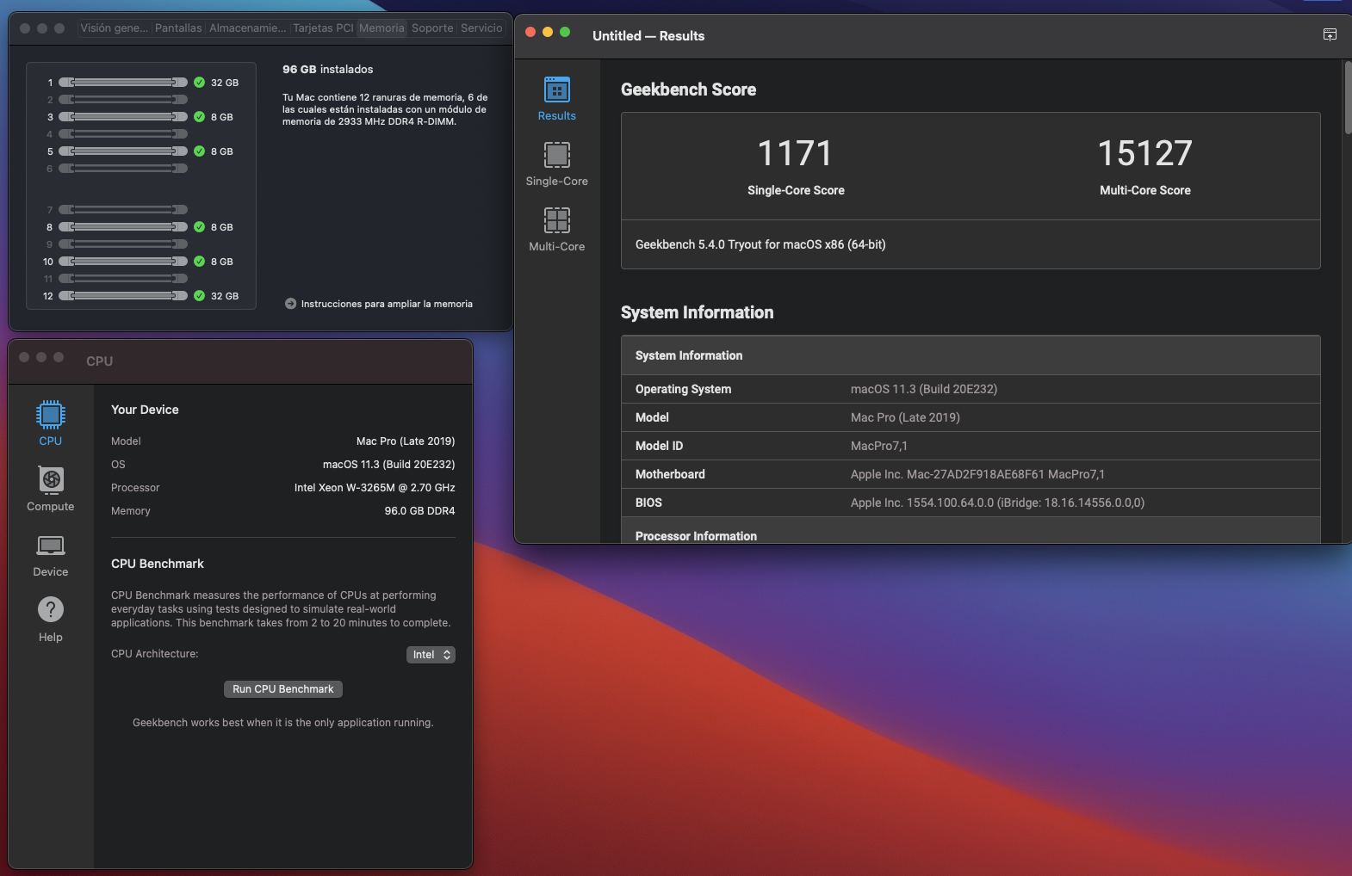Open Instrucciones para ampliar la memoria link

coord(387,304)
